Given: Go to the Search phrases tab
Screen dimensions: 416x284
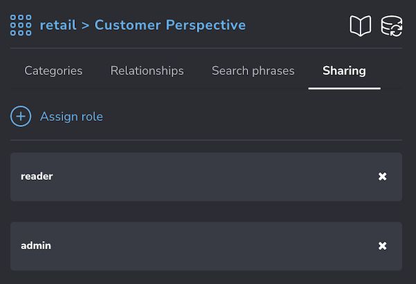Looking at the screenshot, I should click(253, 71).
